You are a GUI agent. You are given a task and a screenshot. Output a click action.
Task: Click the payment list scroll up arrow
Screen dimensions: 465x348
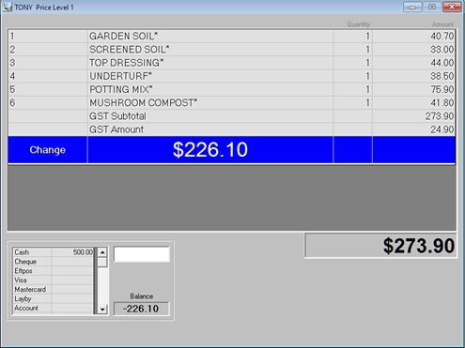coord(102,252)
